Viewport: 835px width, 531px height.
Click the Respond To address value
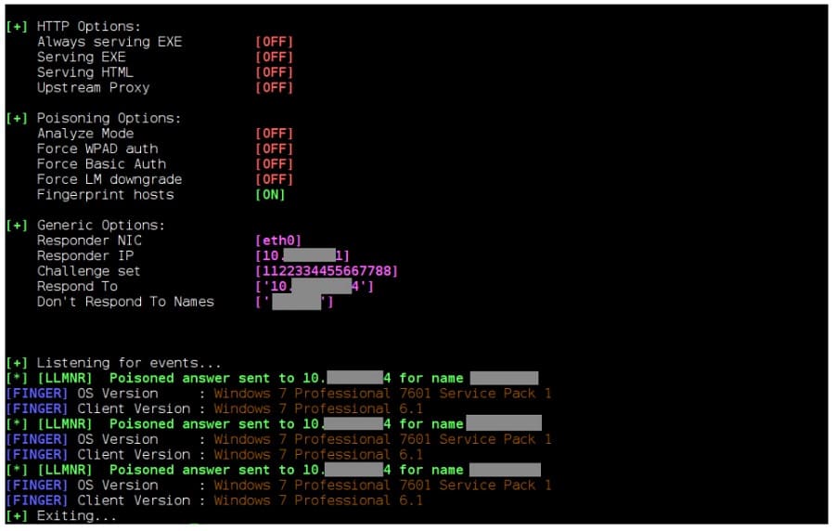pos(315,287)
